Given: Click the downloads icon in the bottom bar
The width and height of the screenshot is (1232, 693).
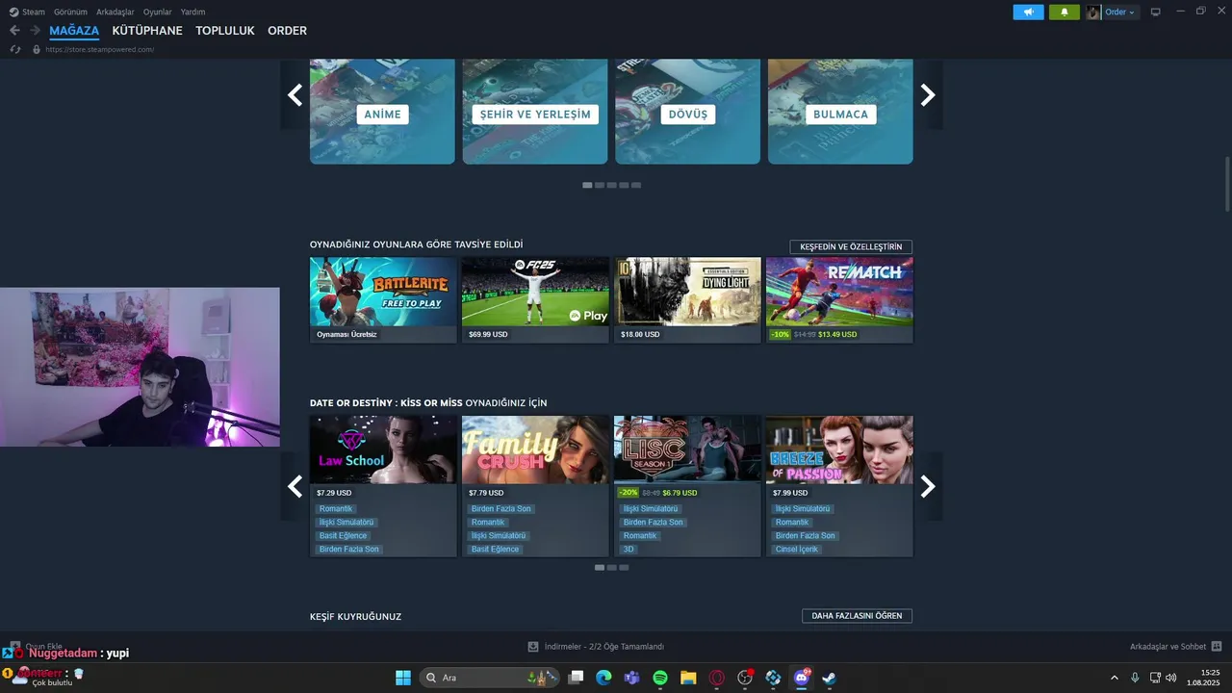Looking at the screenshot, I should (x=533, y=647).
